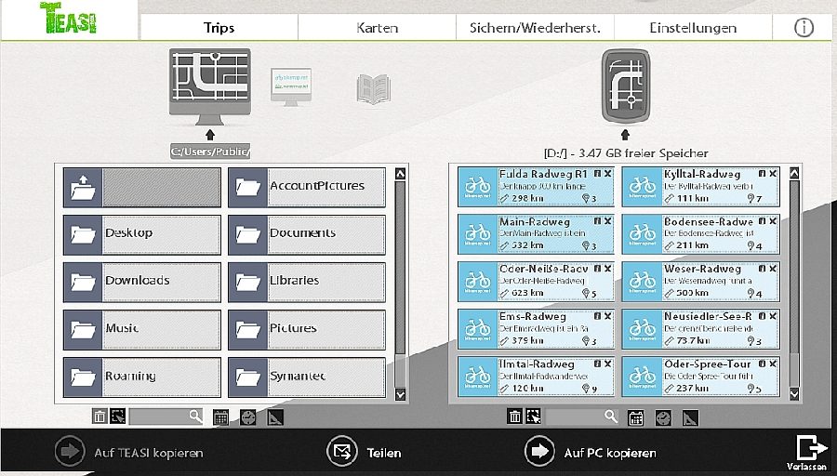Viewport: 837px width, 476px height.
Task: Click clock icon under device trip list
Action: (x=663, y=417)
